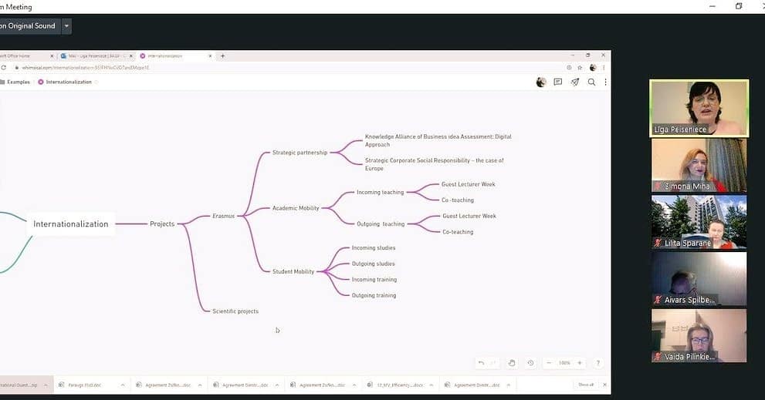
Task: Open downloaded Paraugs doc file
Action: [84, 385]
